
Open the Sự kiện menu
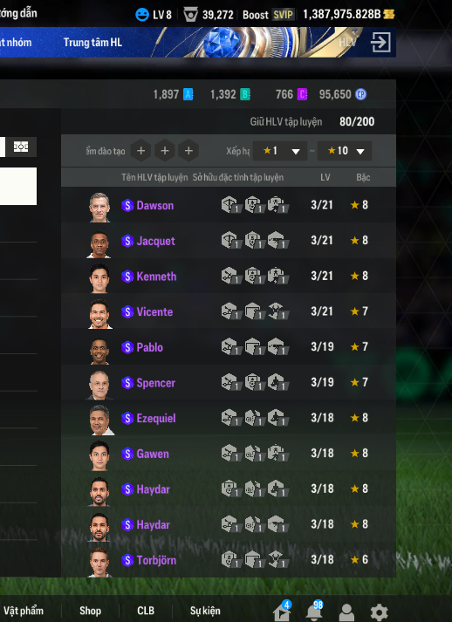(205, 611)
